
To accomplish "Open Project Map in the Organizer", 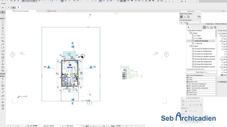I will pos(204,27).
